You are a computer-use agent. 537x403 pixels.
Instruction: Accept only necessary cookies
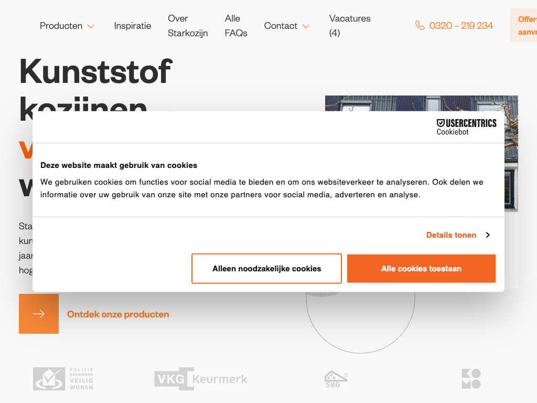coord(266,269)
